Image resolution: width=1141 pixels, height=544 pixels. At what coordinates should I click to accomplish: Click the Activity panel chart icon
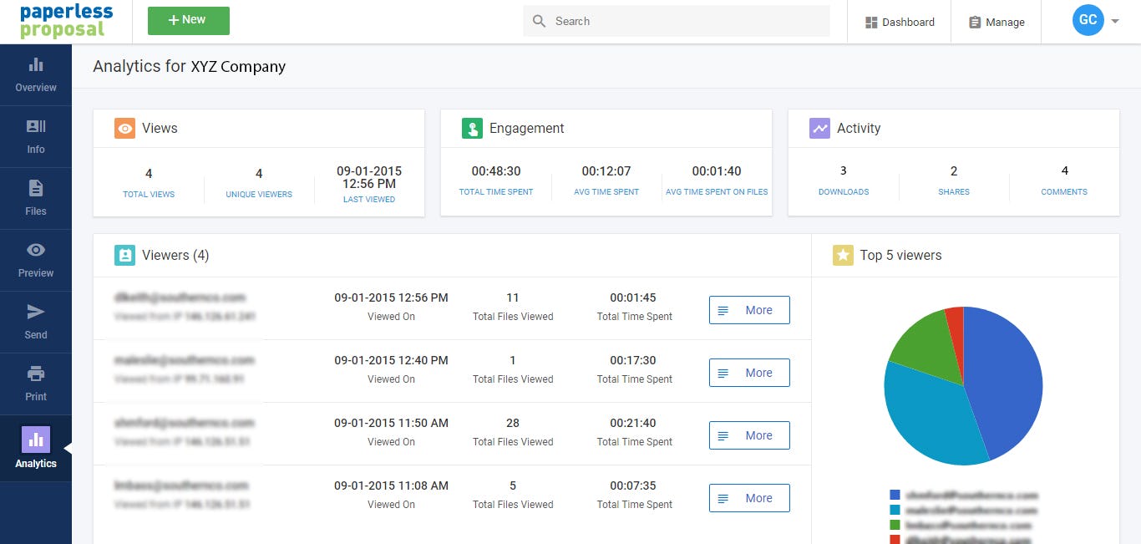point(819,128)
